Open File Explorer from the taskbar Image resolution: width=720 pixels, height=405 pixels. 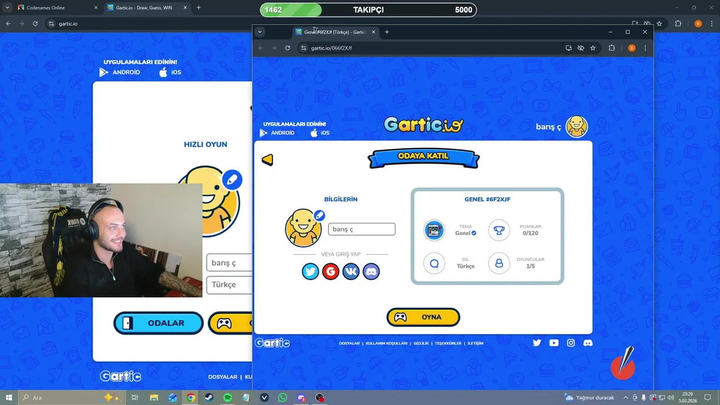(154, 398)
